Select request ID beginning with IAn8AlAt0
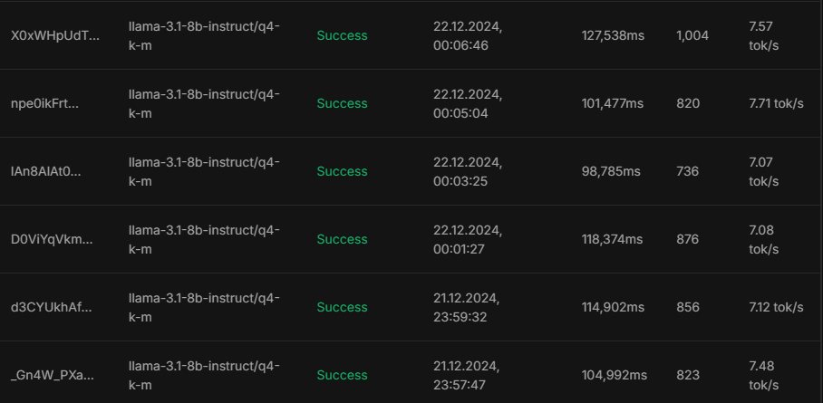 [45, 171]
